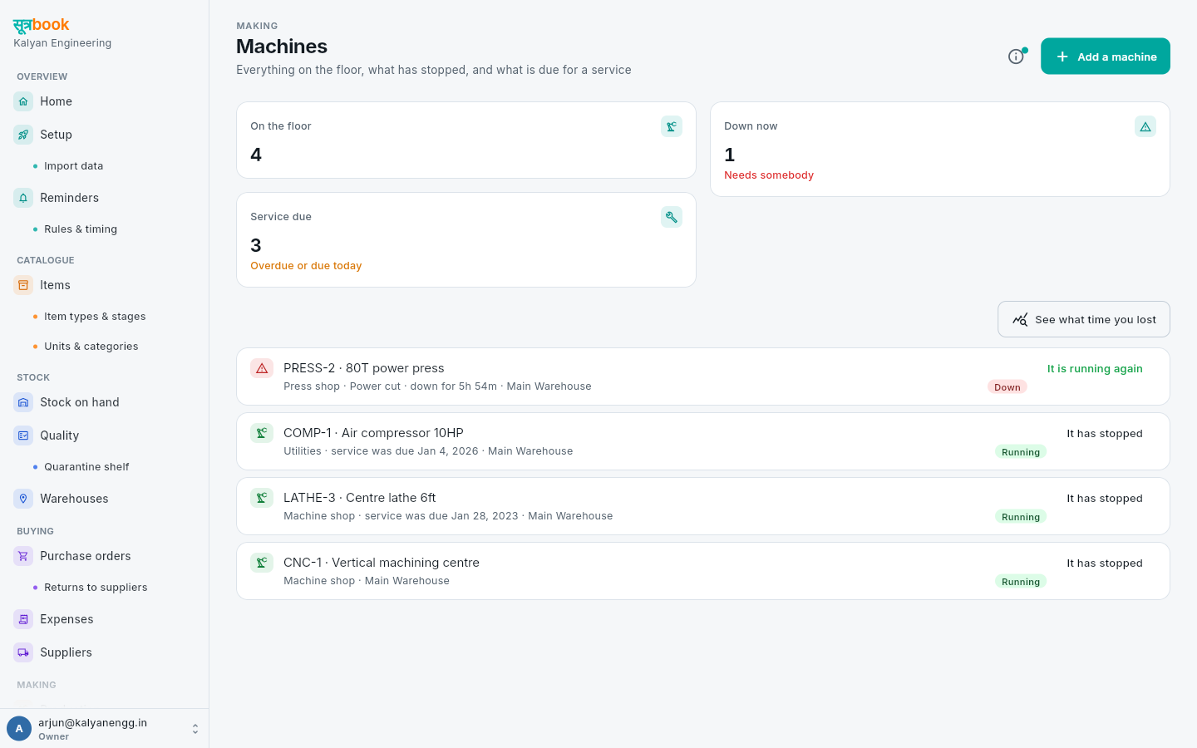Click the PRESS-2 red alert icon
This screenshot has width=1197, height=748.
click(x=262, y=368)
